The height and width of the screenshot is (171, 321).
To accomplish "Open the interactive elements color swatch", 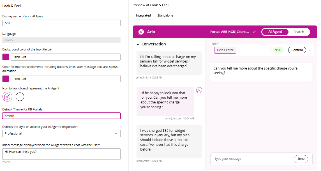I will (6, 79).
